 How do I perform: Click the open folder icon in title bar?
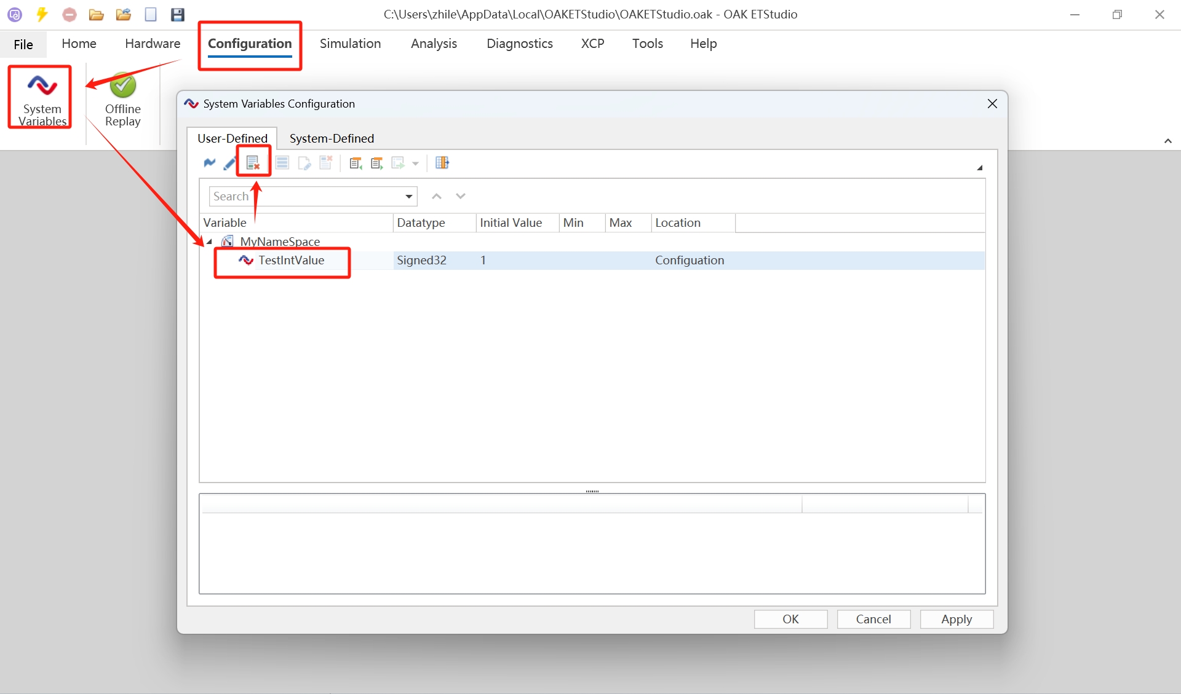96,14
